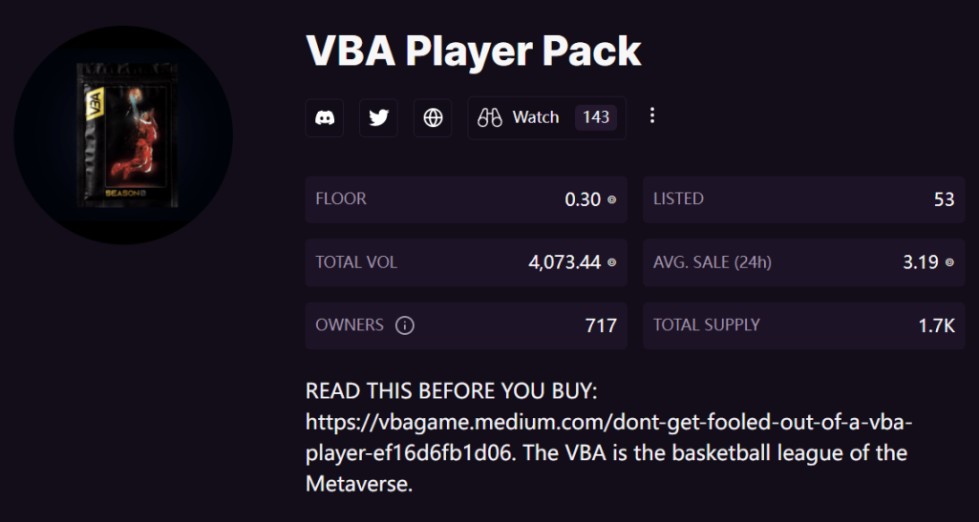Image resolution: width=979 pixels, height=522 pixels.
Task: Select the LISTED stat card
Action: (x=804, y=199)
